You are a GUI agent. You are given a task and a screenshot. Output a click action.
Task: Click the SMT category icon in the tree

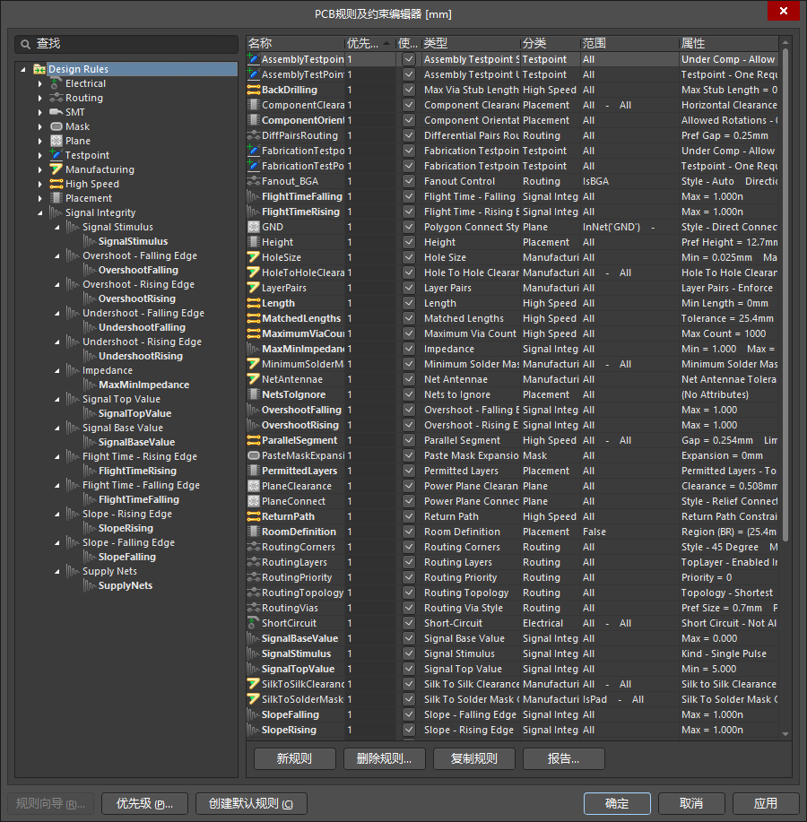tap(56, 112)
